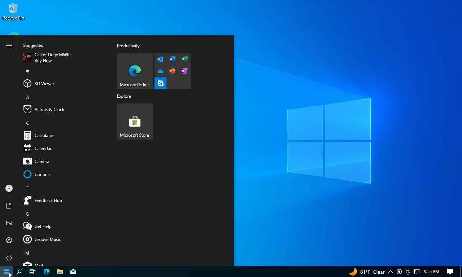Jump to letter # in app list
The width and height of the screenshot is (462, 277).
(x=27, y=71)
